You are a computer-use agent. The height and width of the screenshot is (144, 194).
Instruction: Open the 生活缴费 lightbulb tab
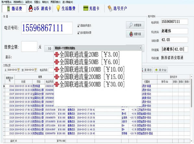tap(66, 8)
